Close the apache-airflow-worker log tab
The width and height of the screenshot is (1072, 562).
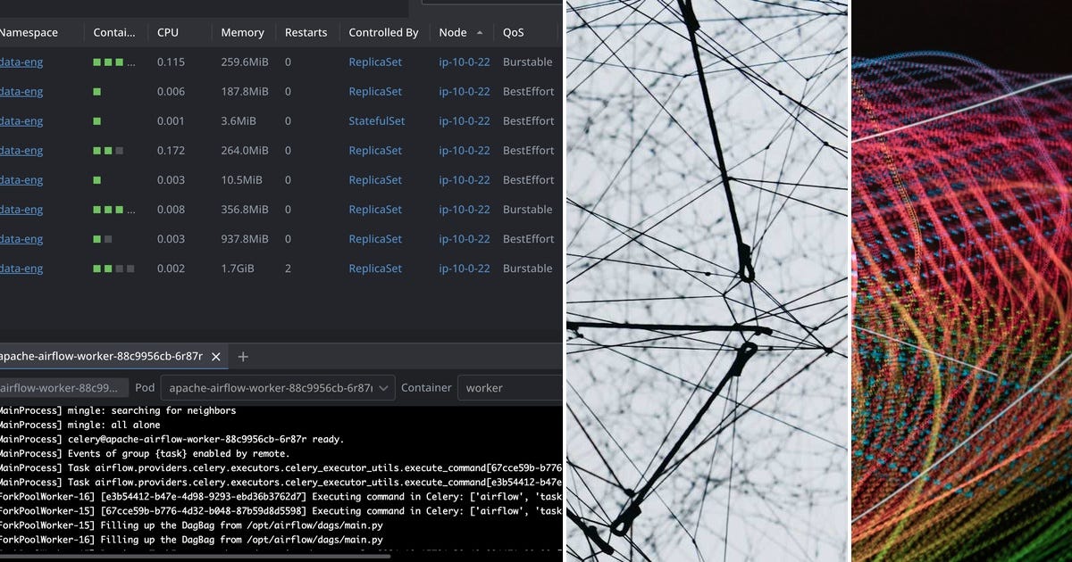coord(214,356)
